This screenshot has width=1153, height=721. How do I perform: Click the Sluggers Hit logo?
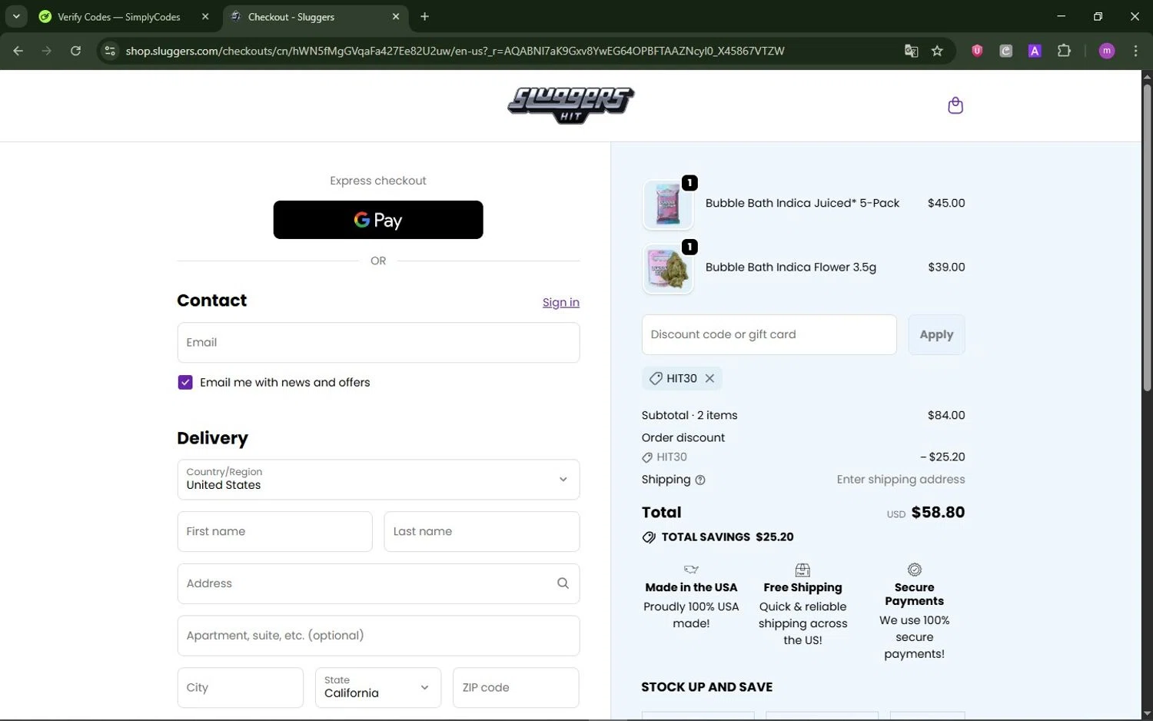571,105
